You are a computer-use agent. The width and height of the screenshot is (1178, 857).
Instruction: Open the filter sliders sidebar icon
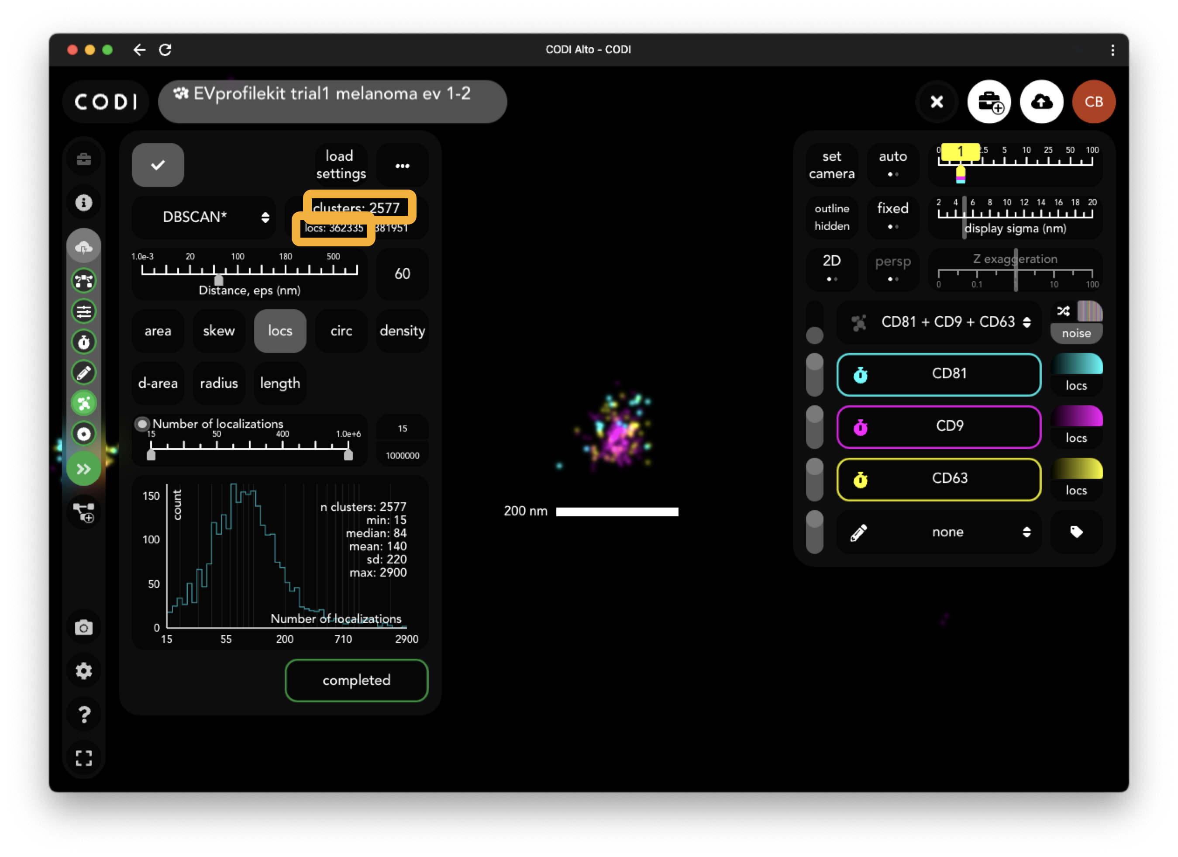[x=84, y=311]
